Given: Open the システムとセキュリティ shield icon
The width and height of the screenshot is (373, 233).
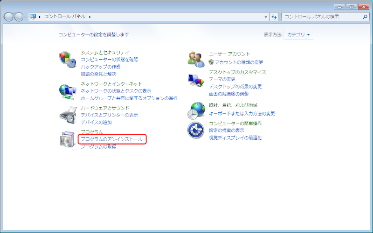Looking at the screenshot, I should tap(68, 60).
